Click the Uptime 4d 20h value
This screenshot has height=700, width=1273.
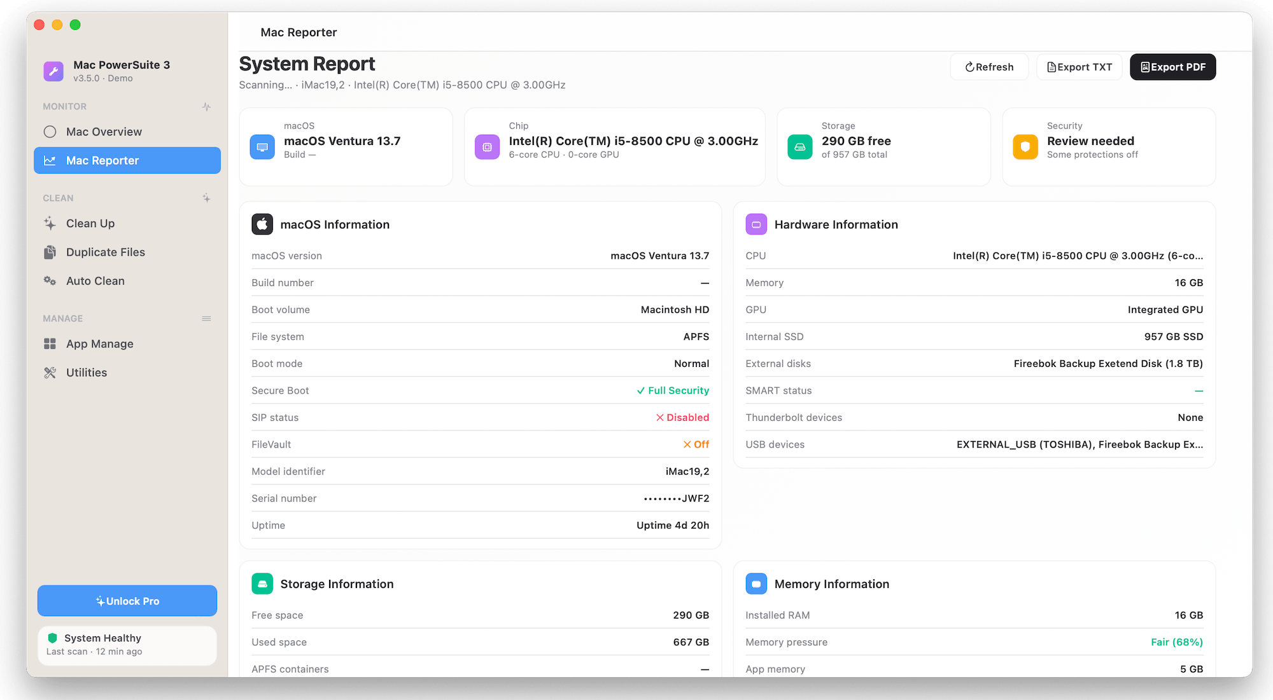(x=673, y=525)
